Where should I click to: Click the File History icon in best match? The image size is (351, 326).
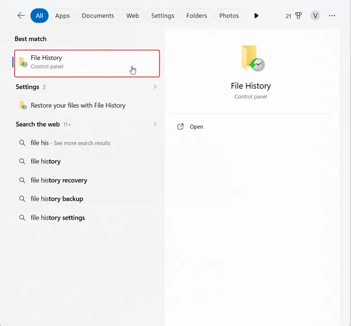(x=22, y=62)
